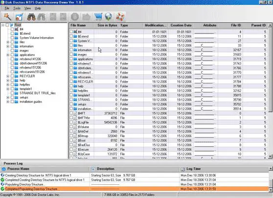Screen dimensions: 273x198
Task: Click the setups folder icon in tree
Action: point(16,97)
